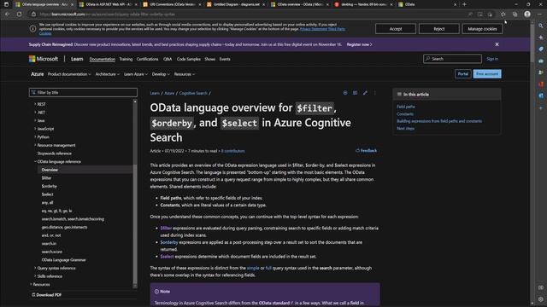Image resolution: width=547 pixels, height=307 pixels.
Task: Open the Develop dropdown
Action: 161,74
